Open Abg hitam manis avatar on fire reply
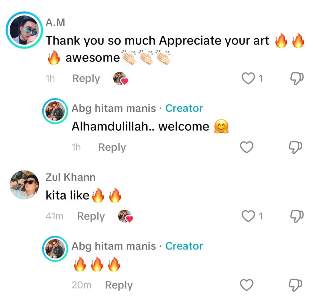 [55, 249]
